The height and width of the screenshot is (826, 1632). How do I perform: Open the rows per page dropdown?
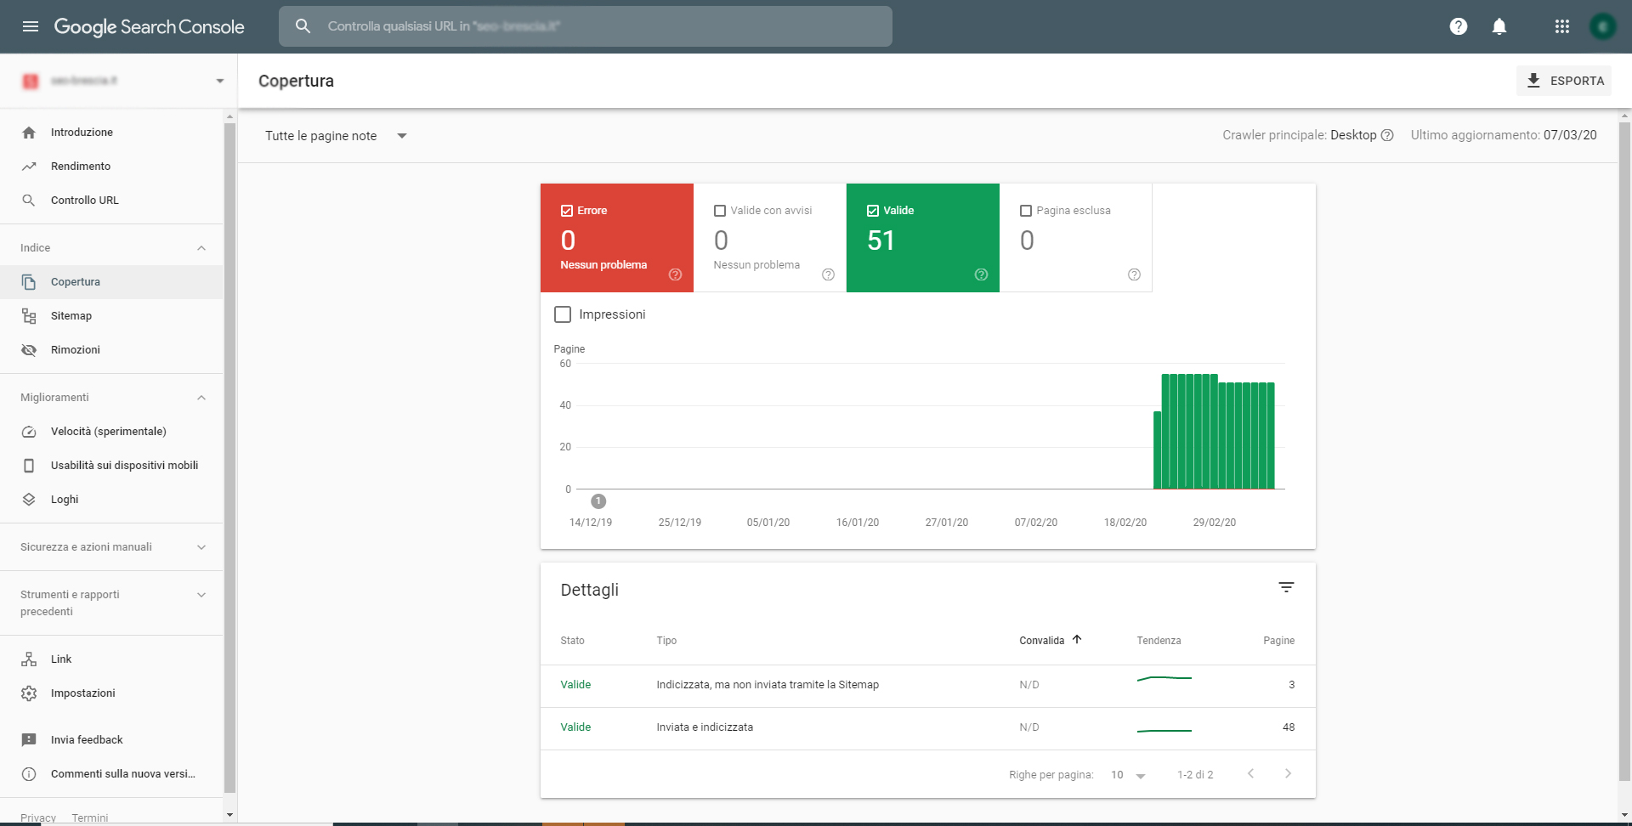click(x=1129, y=775)
